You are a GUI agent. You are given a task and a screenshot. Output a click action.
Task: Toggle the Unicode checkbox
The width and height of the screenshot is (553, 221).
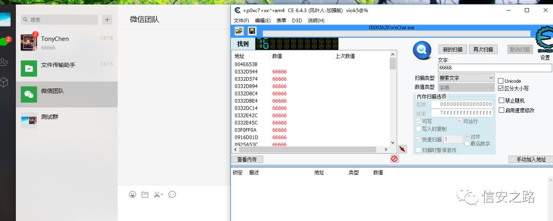(x=501, y=81)
